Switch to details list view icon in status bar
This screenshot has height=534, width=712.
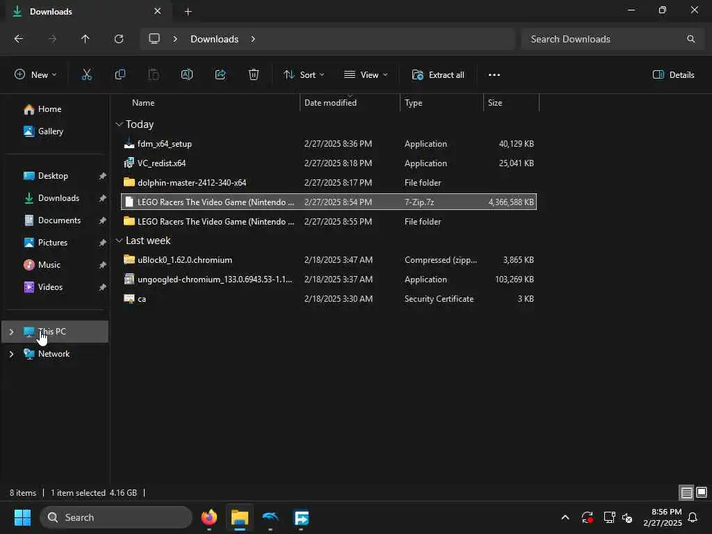pyautogui.click(x=686, y=492)
